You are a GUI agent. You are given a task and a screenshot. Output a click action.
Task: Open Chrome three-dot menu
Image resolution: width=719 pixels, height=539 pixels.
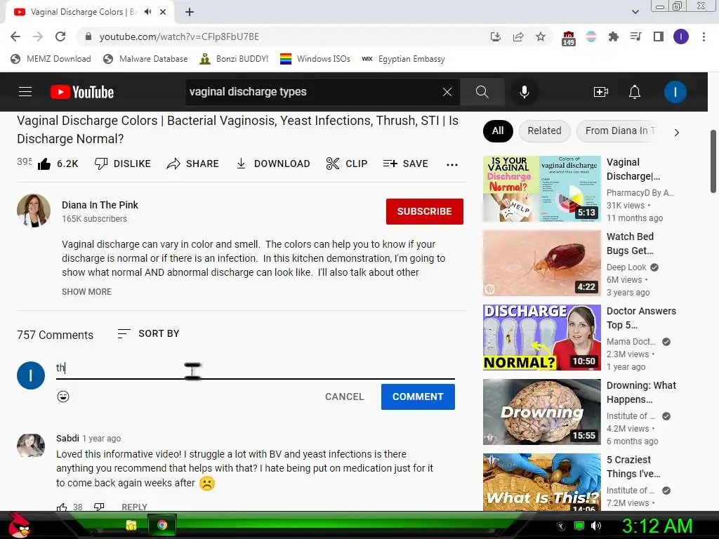click(704, 36)
